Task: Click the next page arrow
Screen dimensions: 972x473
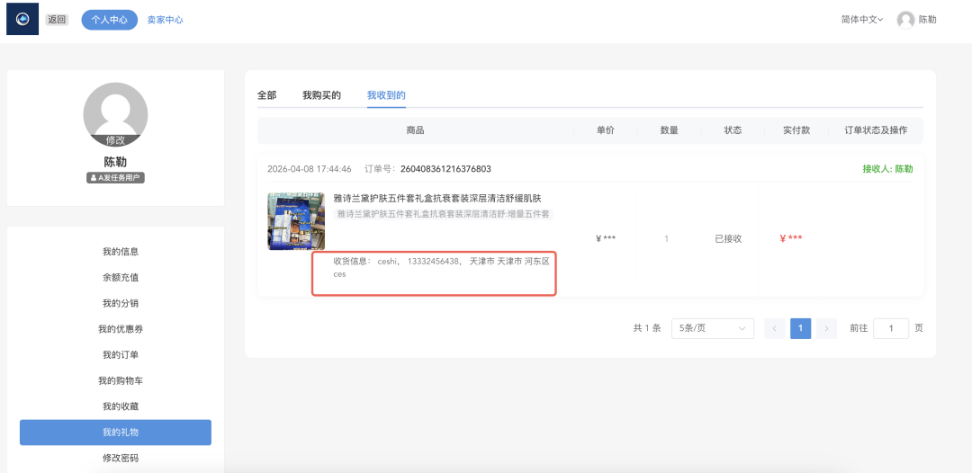Action: coord(826,329)
